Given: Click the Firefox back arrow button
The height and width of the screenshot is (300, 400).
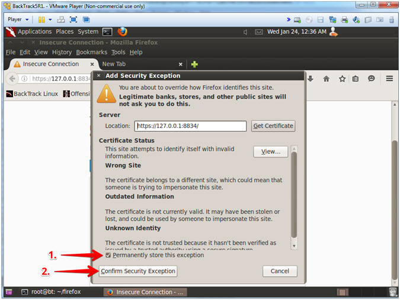Looking at the screenshot, I should click(x=12, y=79).
